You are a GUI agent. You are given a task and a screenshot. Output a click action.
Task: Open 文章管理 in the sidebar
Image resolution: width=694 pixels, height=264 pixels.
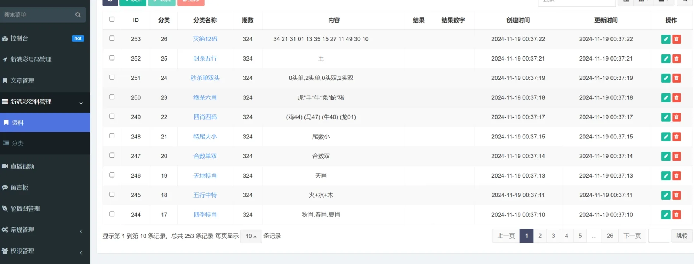22,80
